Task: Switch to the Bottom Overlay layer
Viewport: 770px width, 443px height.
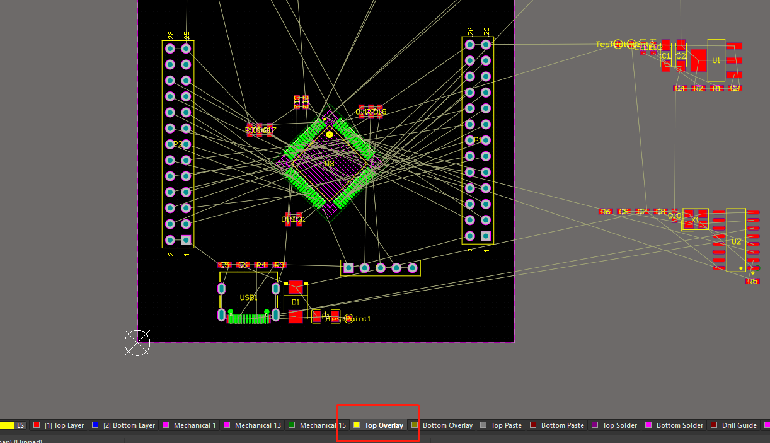Action: coord(450,425)
